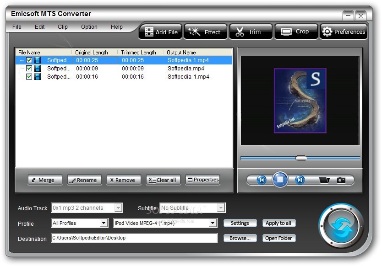Click the Properties button
Viewport: 382px width, 266px height.
coord(203,180)
